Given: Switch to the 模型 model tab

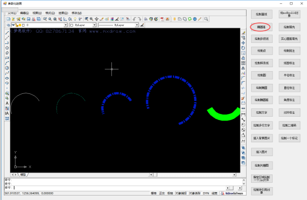Looking at the screenshot, I should point(23,174).
